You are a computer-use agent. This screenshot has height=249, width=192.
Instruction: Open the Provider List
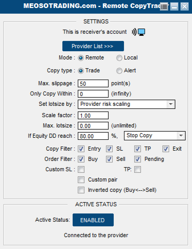pyautogui.click(x=93, y=46)
